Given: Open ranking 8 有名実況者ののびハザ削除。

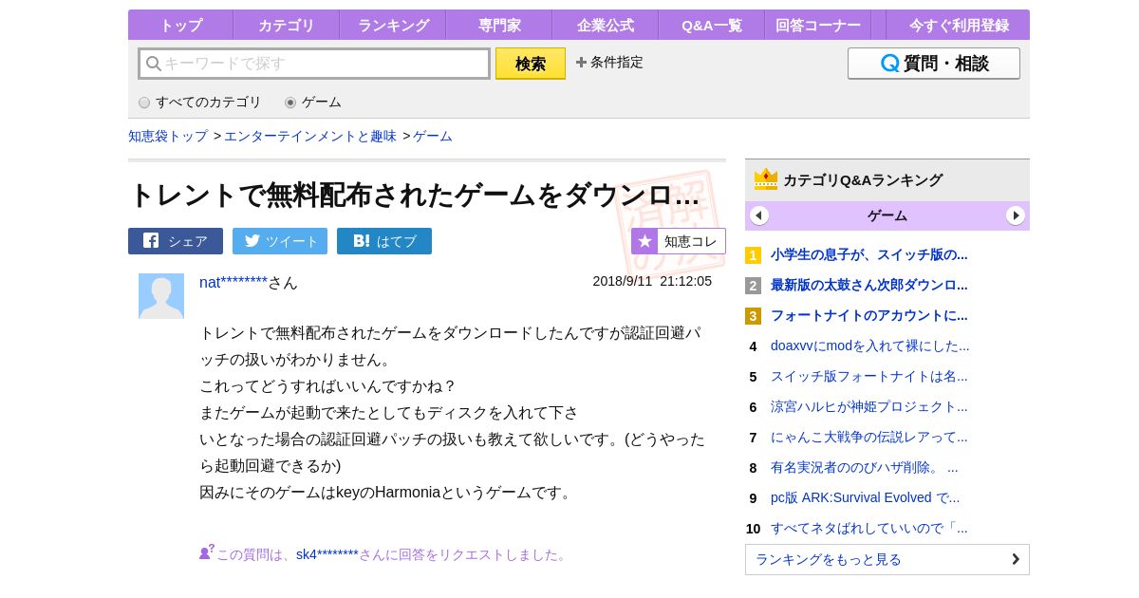Looking at the screenshot, I should pos(865,467).
